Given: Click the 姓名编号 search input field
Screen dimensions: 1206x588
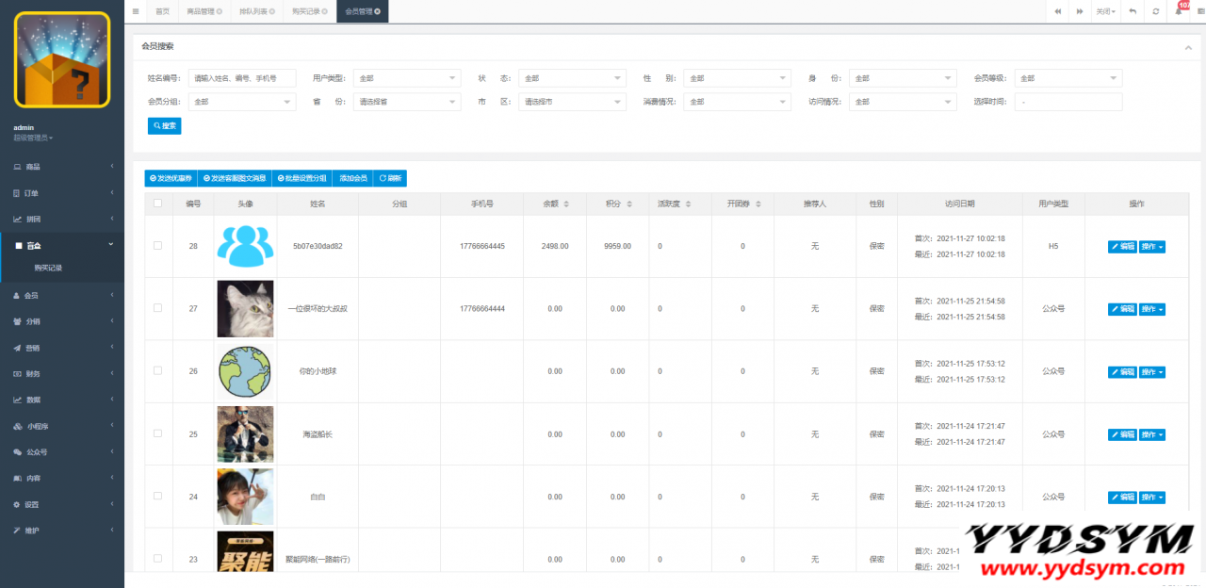Looking at the screenshot, I should tap(242, 78).
